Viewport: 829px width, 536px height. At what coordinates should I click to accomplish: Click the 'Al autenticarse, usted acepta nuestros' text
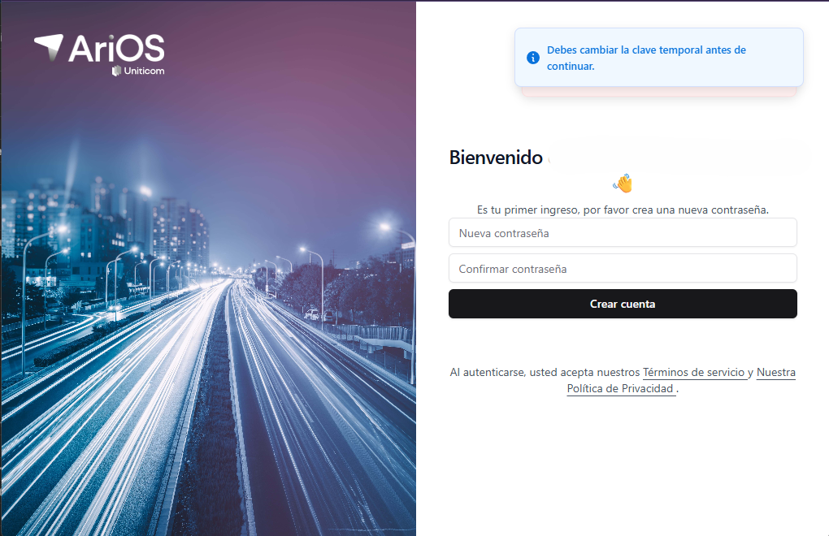tap(545, 372)
